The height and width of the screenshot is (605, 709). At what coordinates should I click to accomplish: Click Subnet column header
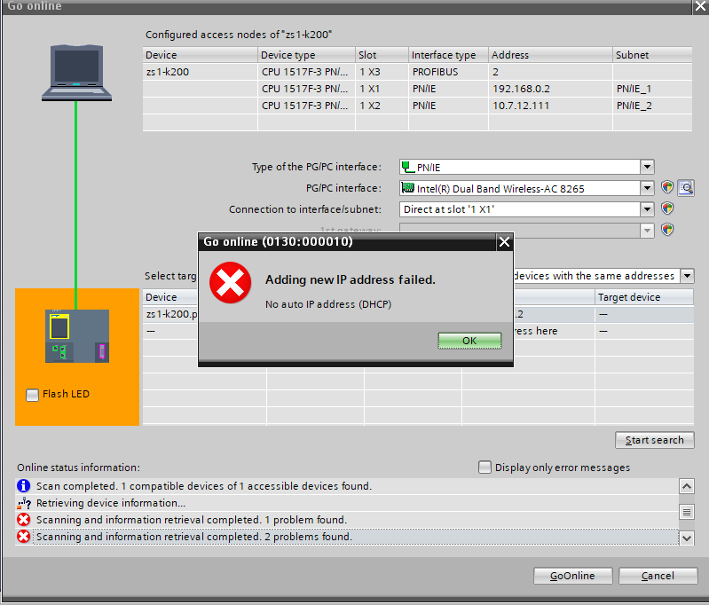pyautogui.click(x=652, y=55)
